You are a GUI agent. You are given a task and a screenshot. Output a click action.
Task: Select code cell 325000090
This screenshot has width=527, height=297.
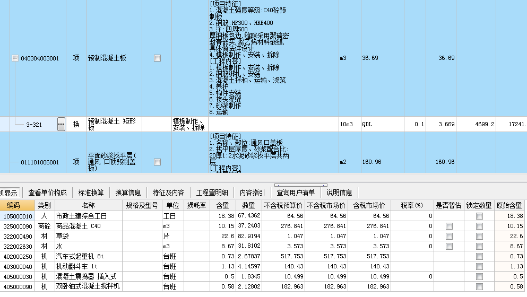pos(18,226)
